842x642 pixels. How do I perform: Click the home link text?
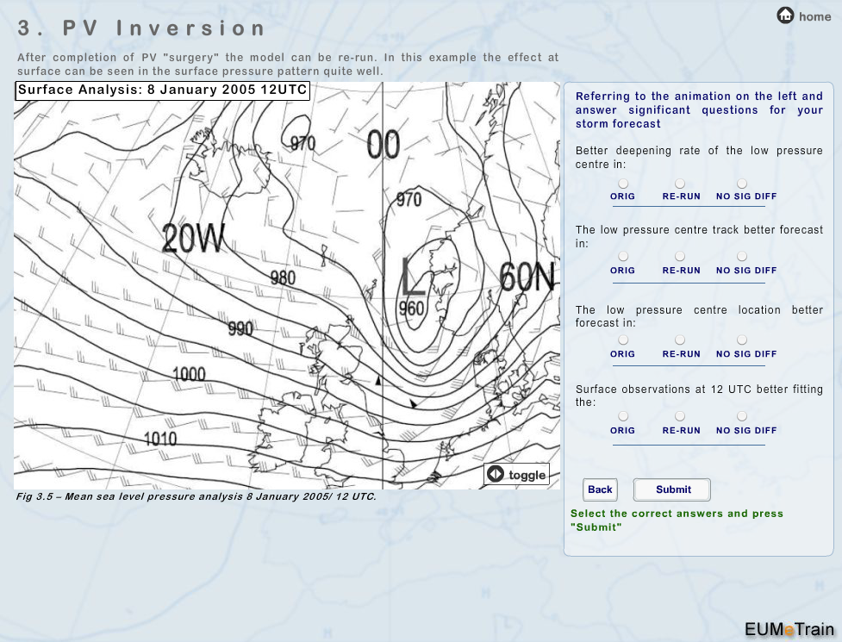pos(814,16)
